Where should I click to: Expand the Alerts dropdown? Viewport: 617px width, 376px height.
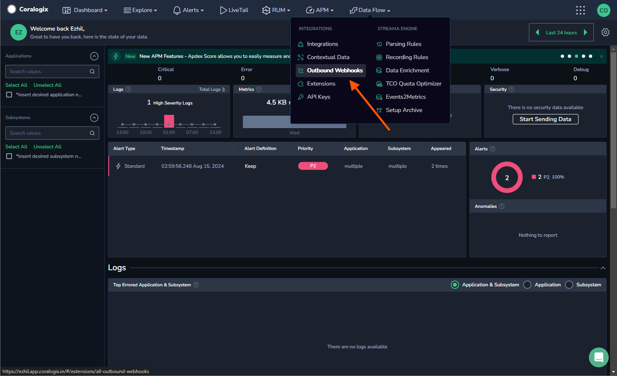pos(189,10)
